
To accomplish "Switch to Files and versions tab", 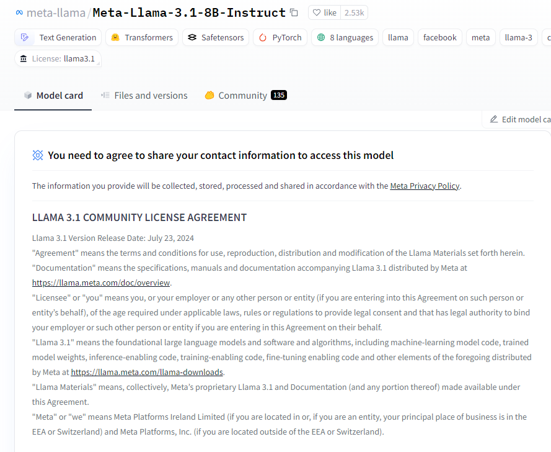I will [x=144, y=96].
